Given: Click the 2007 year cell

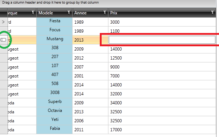Looking at the screenshot, I should (x=90, y=67).
